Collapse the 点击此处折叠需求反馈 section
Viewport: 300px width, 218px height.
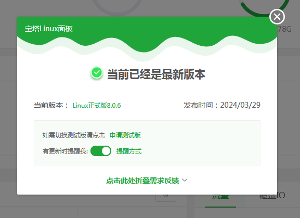(x=142, y=181)
